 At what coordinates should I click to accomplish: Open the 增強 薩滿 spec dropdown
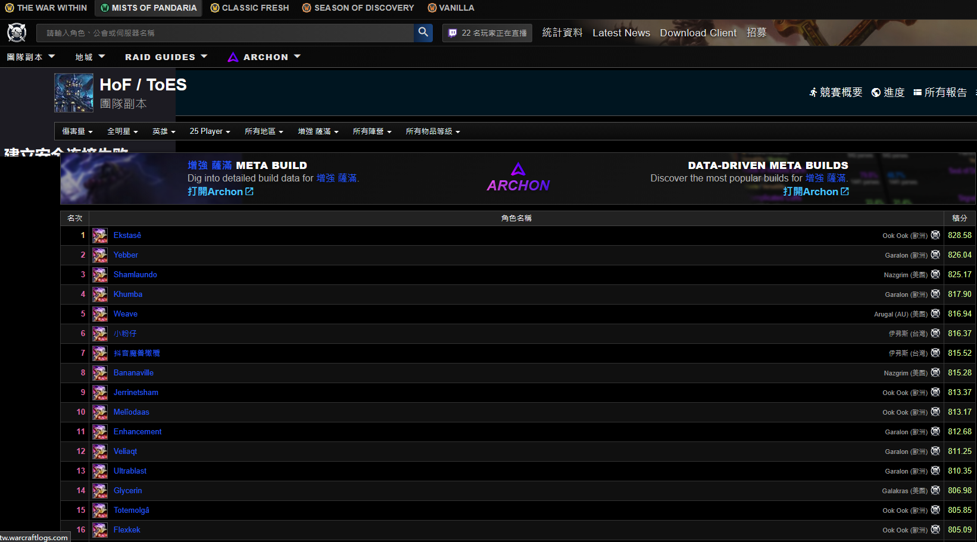(x=318, y=131)
